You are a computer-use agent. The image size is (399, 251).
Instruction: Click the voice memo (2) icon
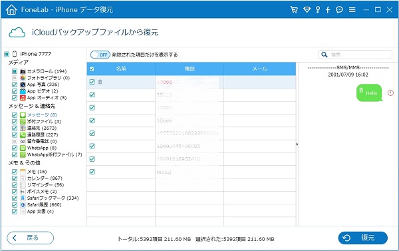(x=23, y=192)
